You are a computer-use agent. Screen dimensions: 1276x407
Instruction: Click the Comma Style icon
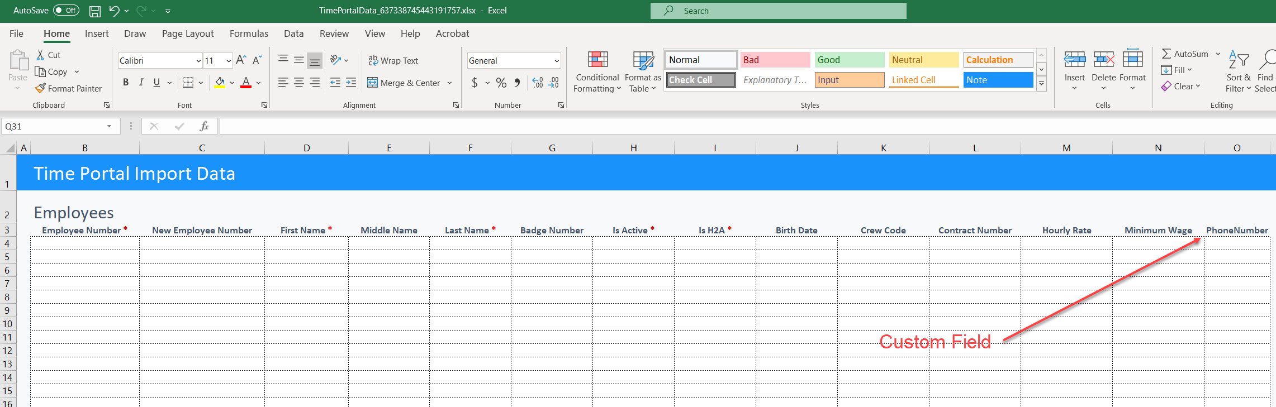coord(517,83)
